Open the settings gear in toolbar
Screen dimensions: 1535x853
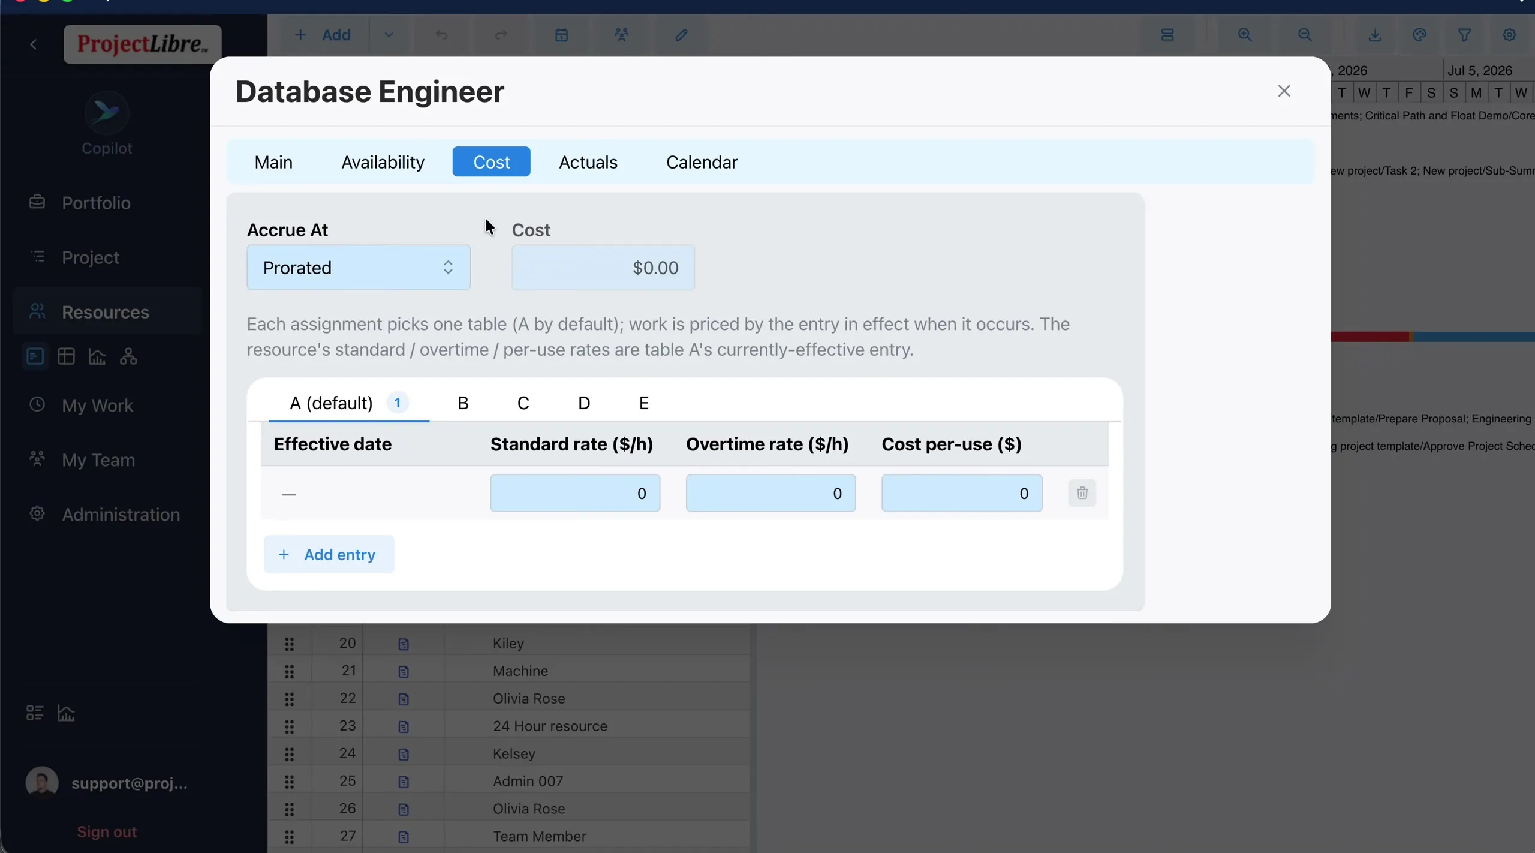(x=1510, y=35)
